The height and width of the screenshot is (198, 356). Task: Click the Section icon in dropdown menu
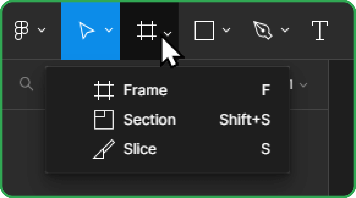tap(104, 120)
